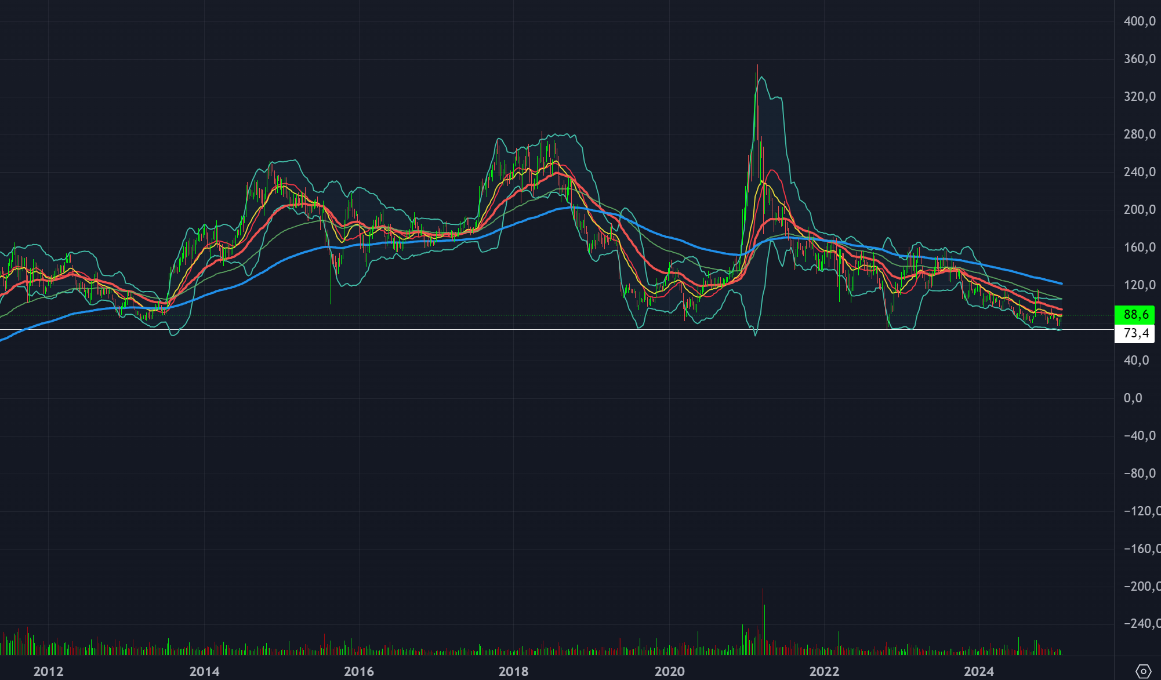Click the 240,0 price axis label

(x=1140, y=172)
